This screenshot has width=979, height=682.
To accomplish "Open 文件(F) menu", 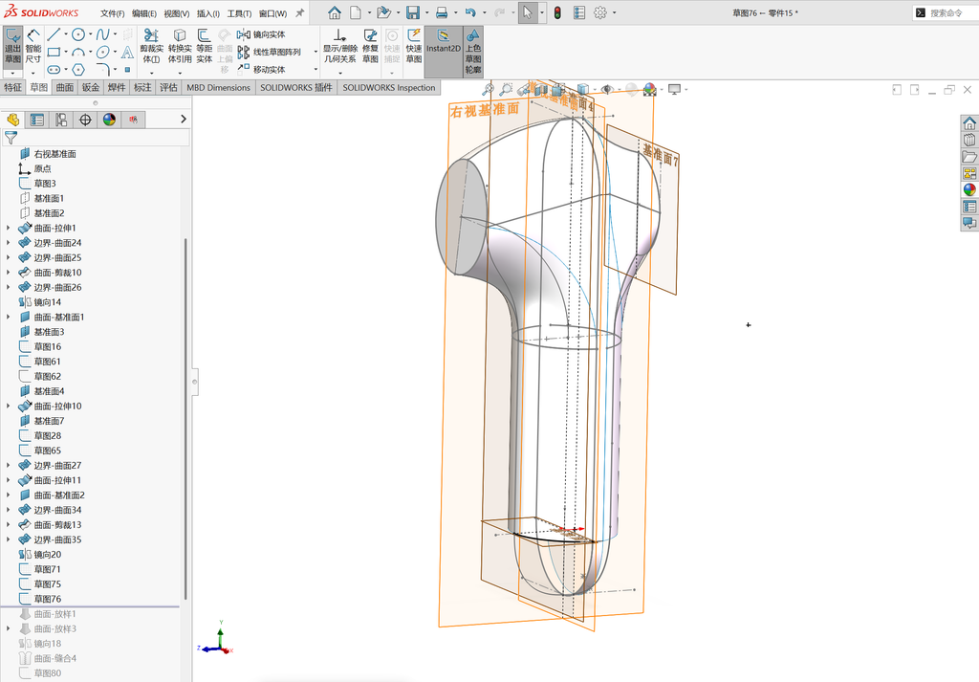I will pos(113,13).
